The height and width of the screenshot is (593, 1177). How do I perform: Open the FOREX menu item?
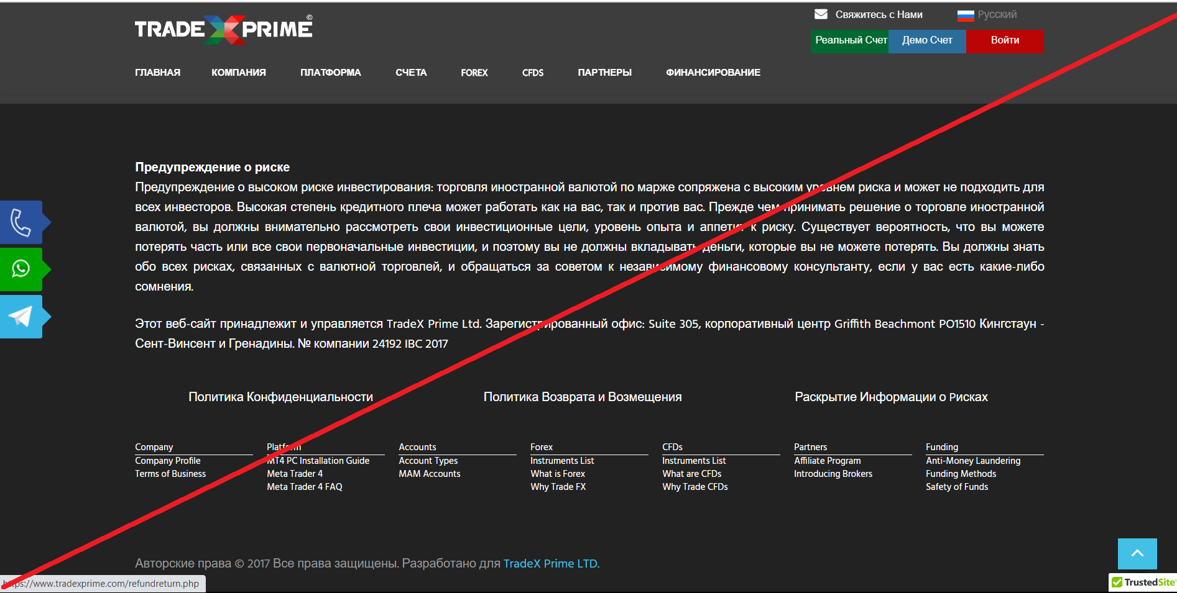click(x=474, y=73)
